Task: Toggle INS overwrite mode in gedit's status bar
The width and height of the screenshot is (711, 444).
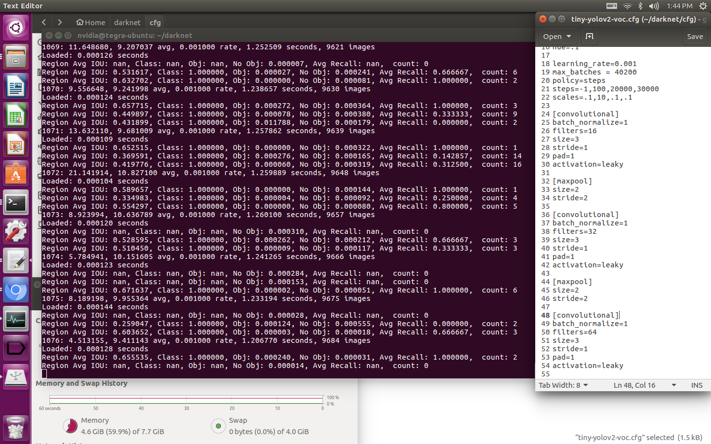Action: click(697, 385)
